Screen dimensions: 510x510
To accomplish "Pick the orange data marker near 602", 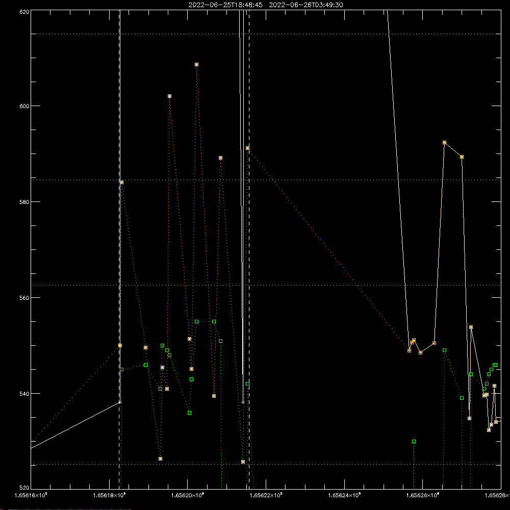I will pos(169,96).
